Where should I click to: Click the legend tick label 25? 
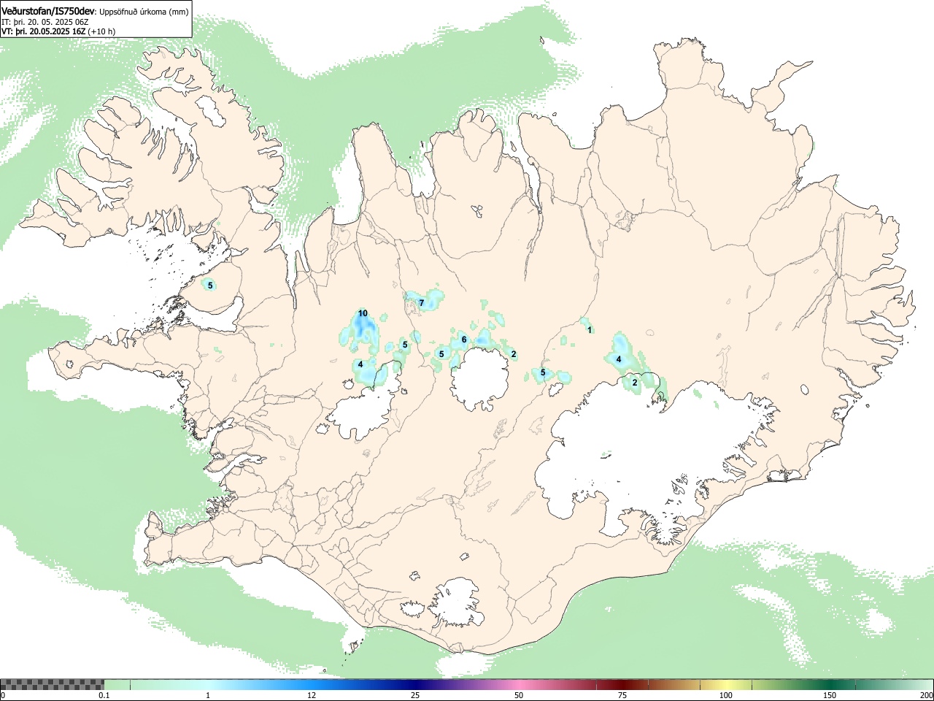[x=415, y=695]
